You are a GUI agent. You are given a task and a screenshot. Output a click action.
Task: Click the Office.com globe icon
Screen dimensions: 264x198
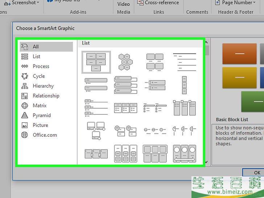[25, 135]
